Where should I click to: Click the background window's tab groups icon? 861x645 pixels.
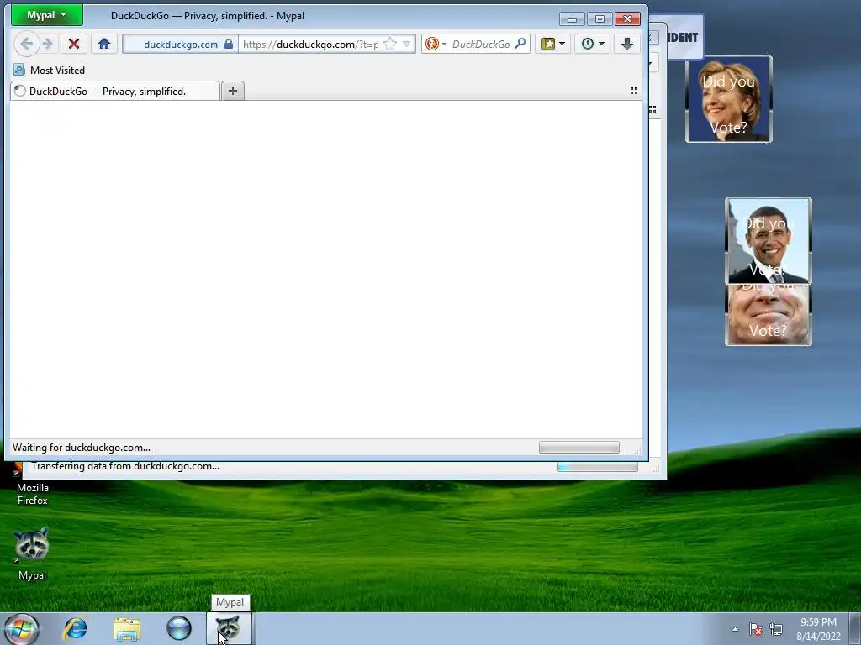click(x=652, y=109)
